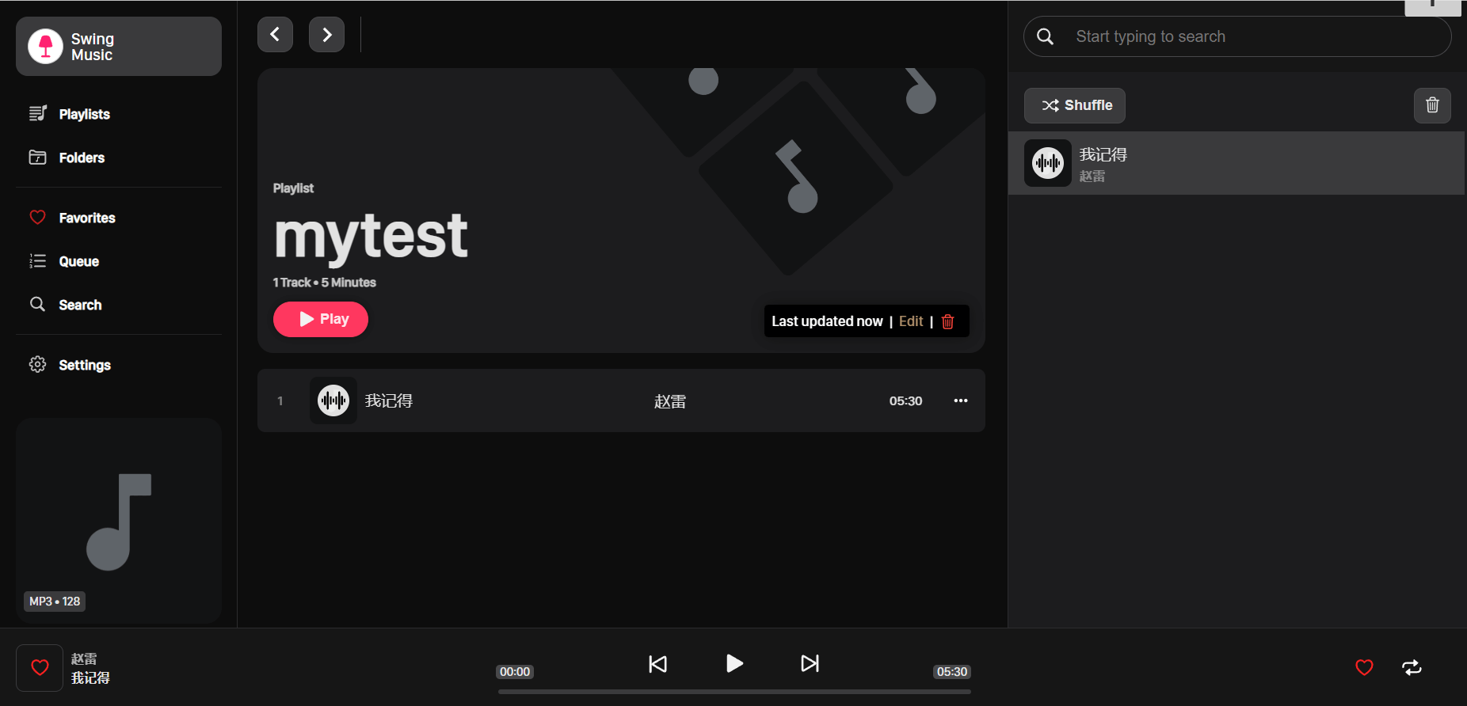Skip to the previous track
Screen dimensions: 1467x706
[657, 664]
